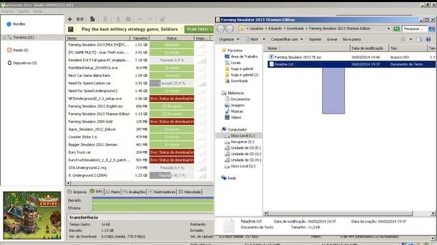Open the Abrir dropdown arrow
The width and height of the screenshot is (437, 245).
tap(264, 39)
